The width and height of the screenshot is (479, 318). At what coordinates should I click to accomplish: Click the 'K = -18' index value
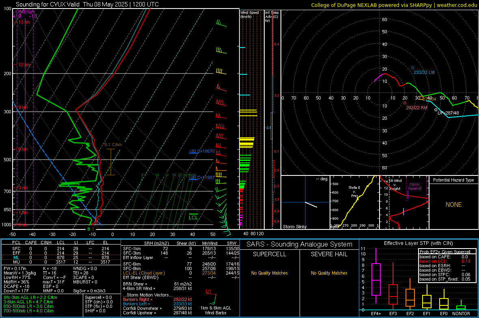pos(50,268)
